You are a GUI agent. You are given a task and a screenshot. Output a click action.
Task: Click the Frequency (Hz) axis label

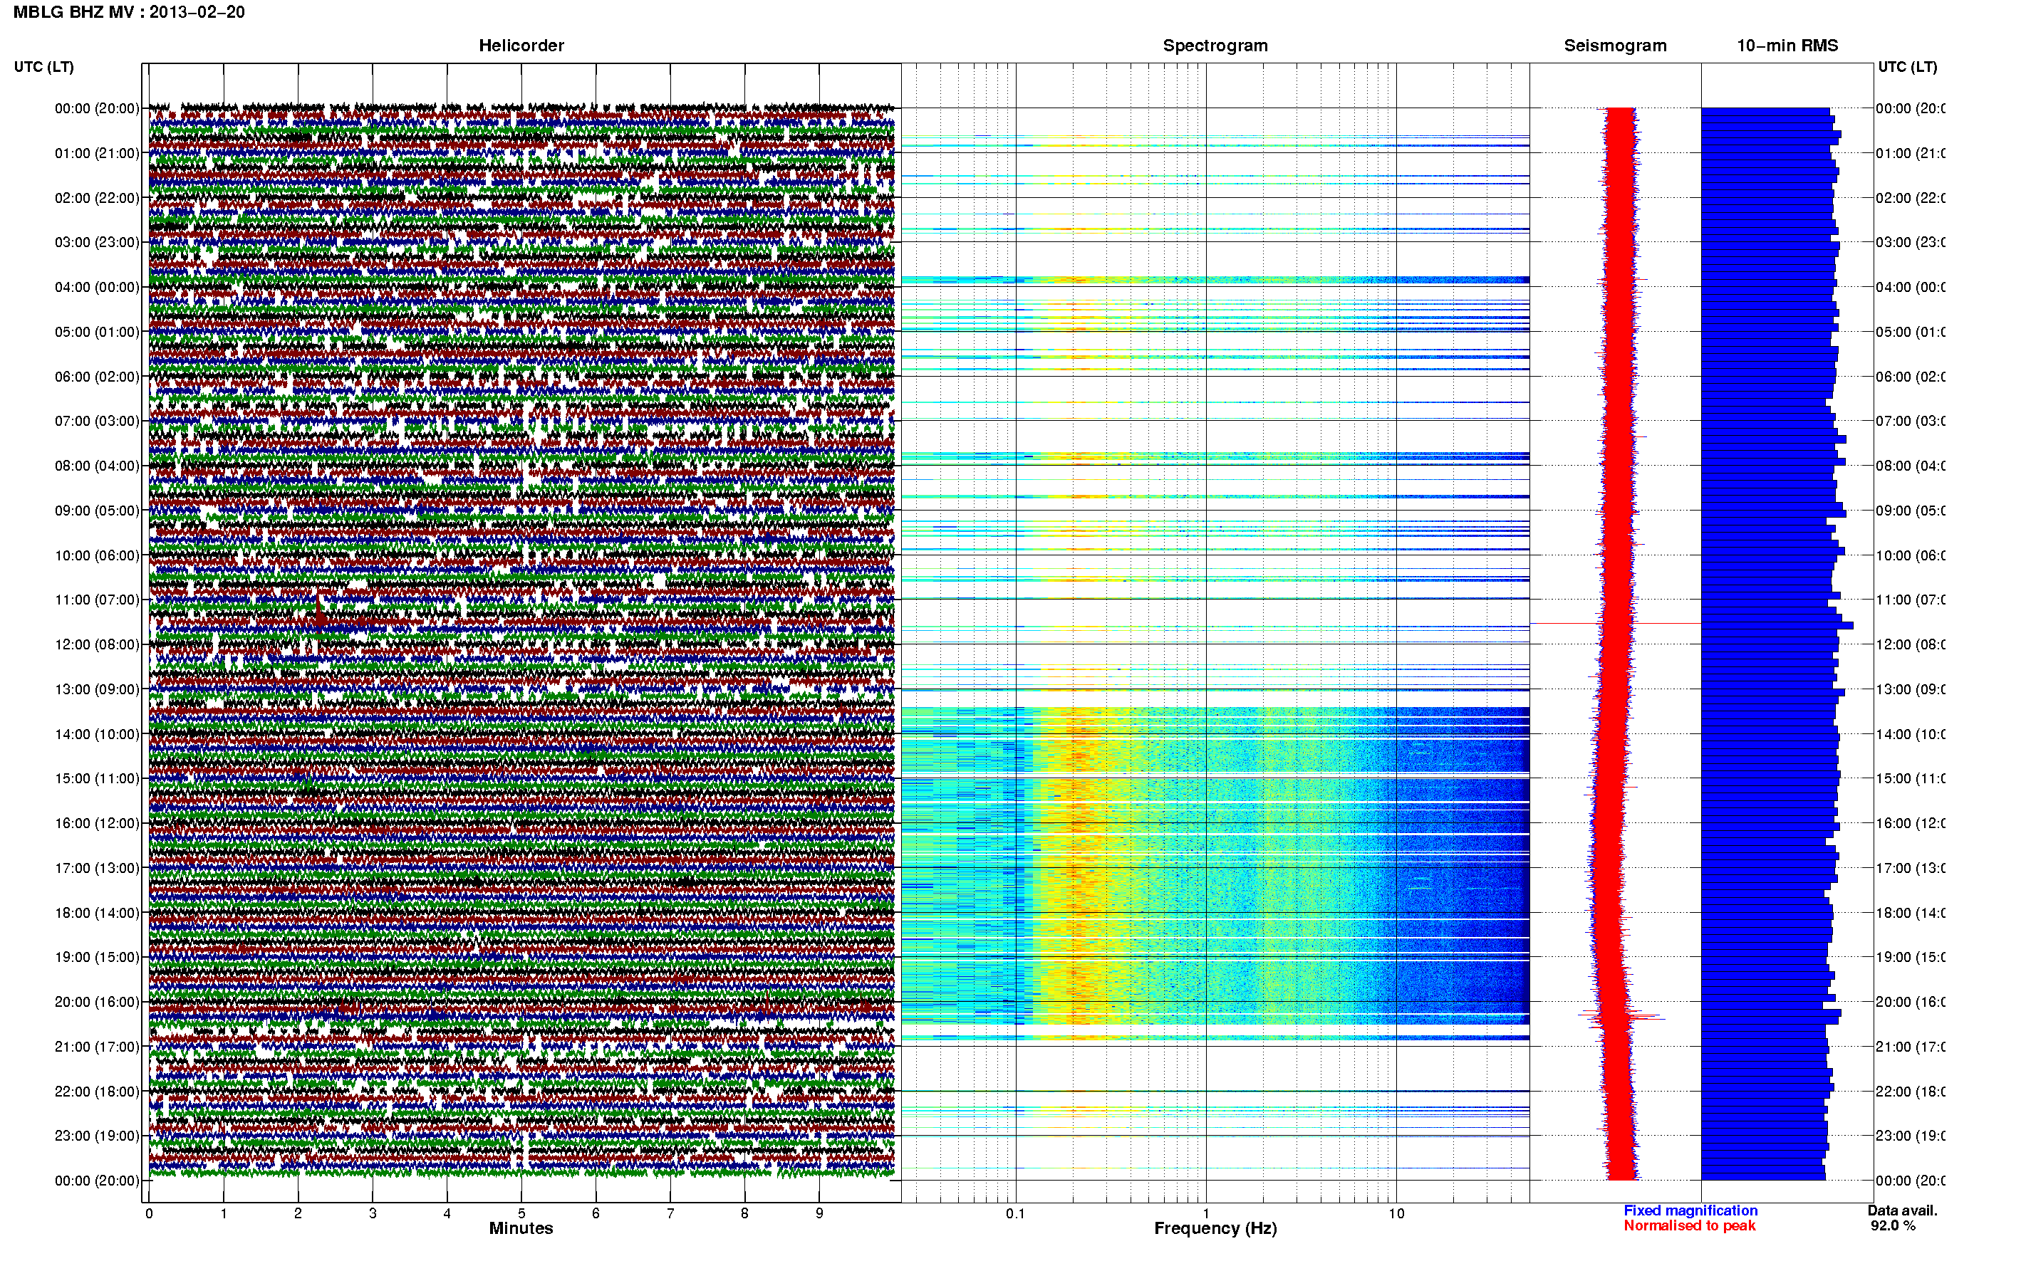point(1215,1228)
